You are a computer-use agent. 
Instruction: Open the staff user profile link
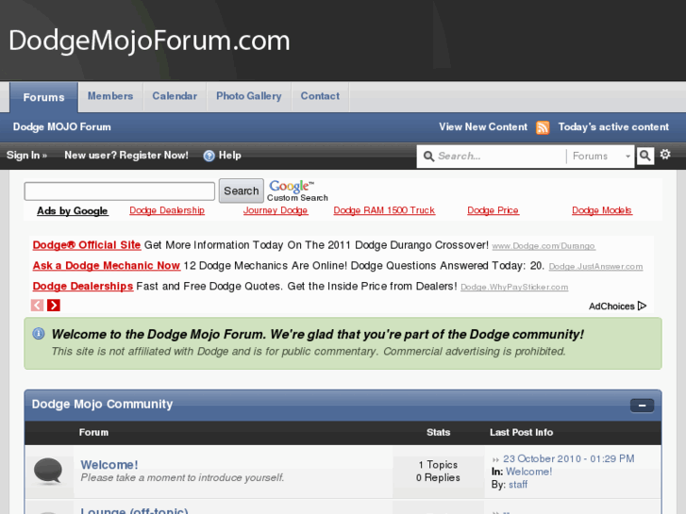click(x=518, y=485)
